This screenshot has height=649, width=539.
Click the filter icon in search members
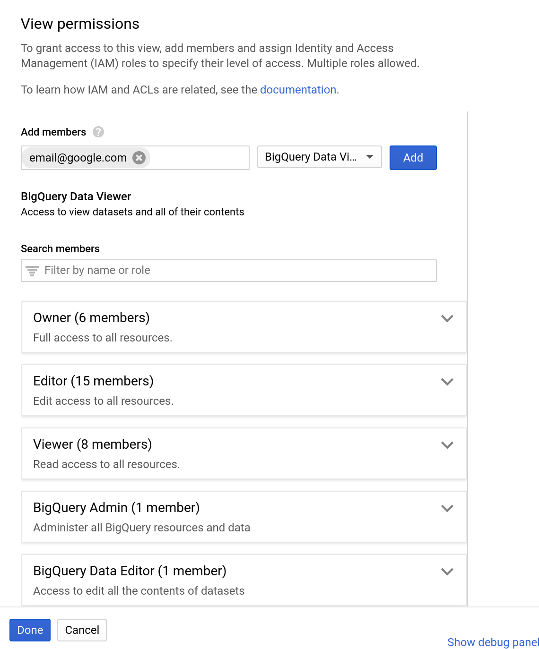32,271
